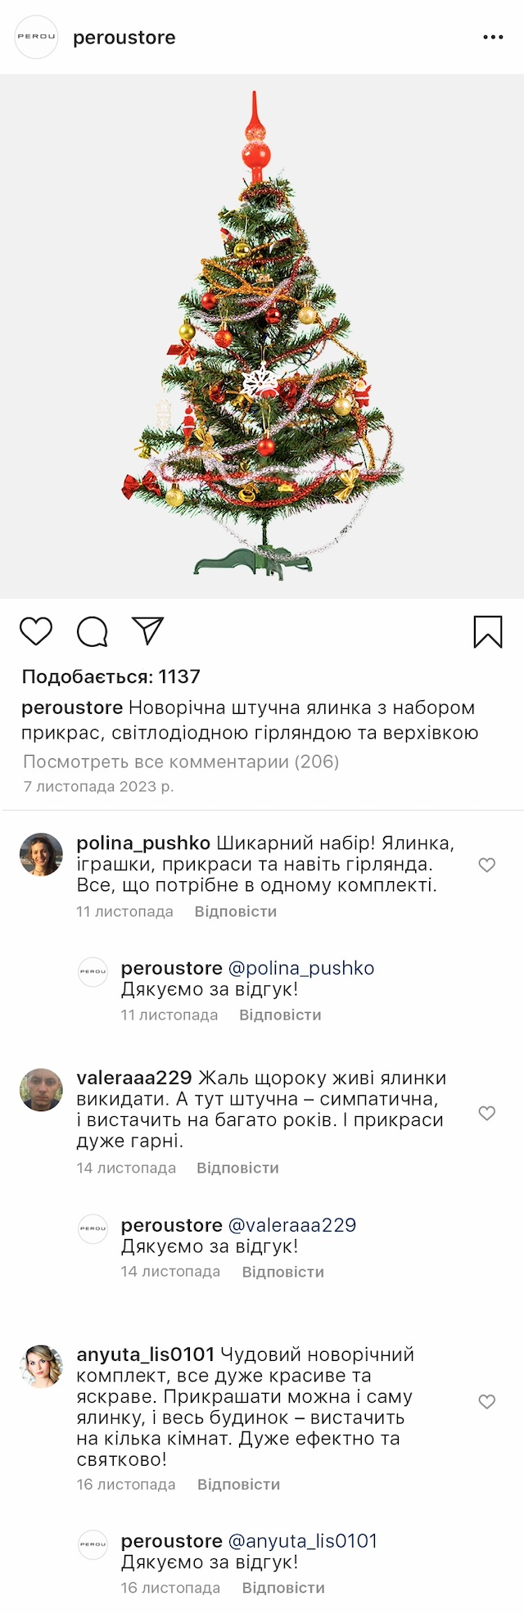Open the PEROU profile logo in the header
Screen dimensions: 524x1614
pos(37,37)
